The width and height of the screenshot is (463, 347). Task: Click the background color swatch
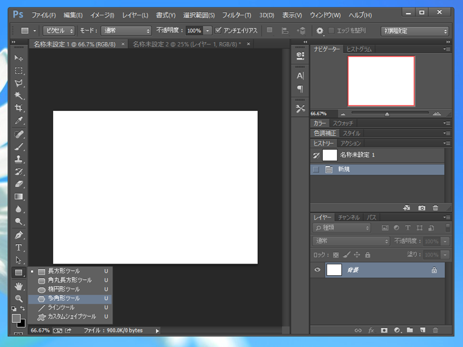(22, 324)
